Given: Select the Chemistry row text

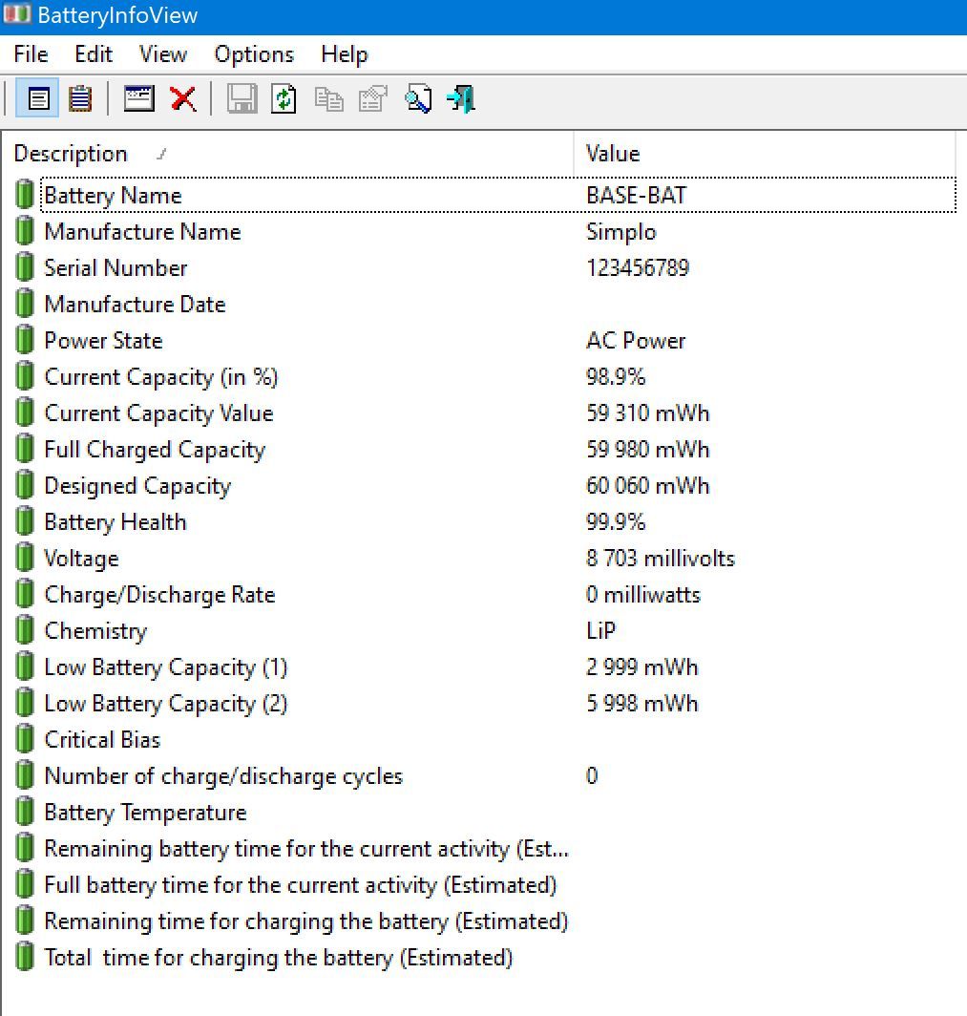Looking at the screenshot, I should (95, 631).
